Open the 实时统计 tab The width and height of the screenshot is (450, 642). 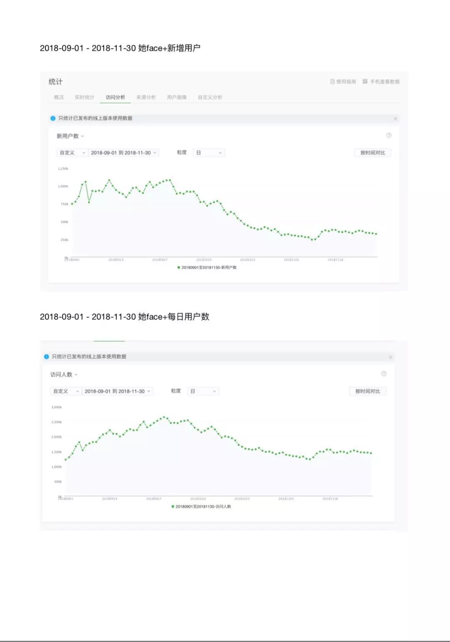(84, 97)
